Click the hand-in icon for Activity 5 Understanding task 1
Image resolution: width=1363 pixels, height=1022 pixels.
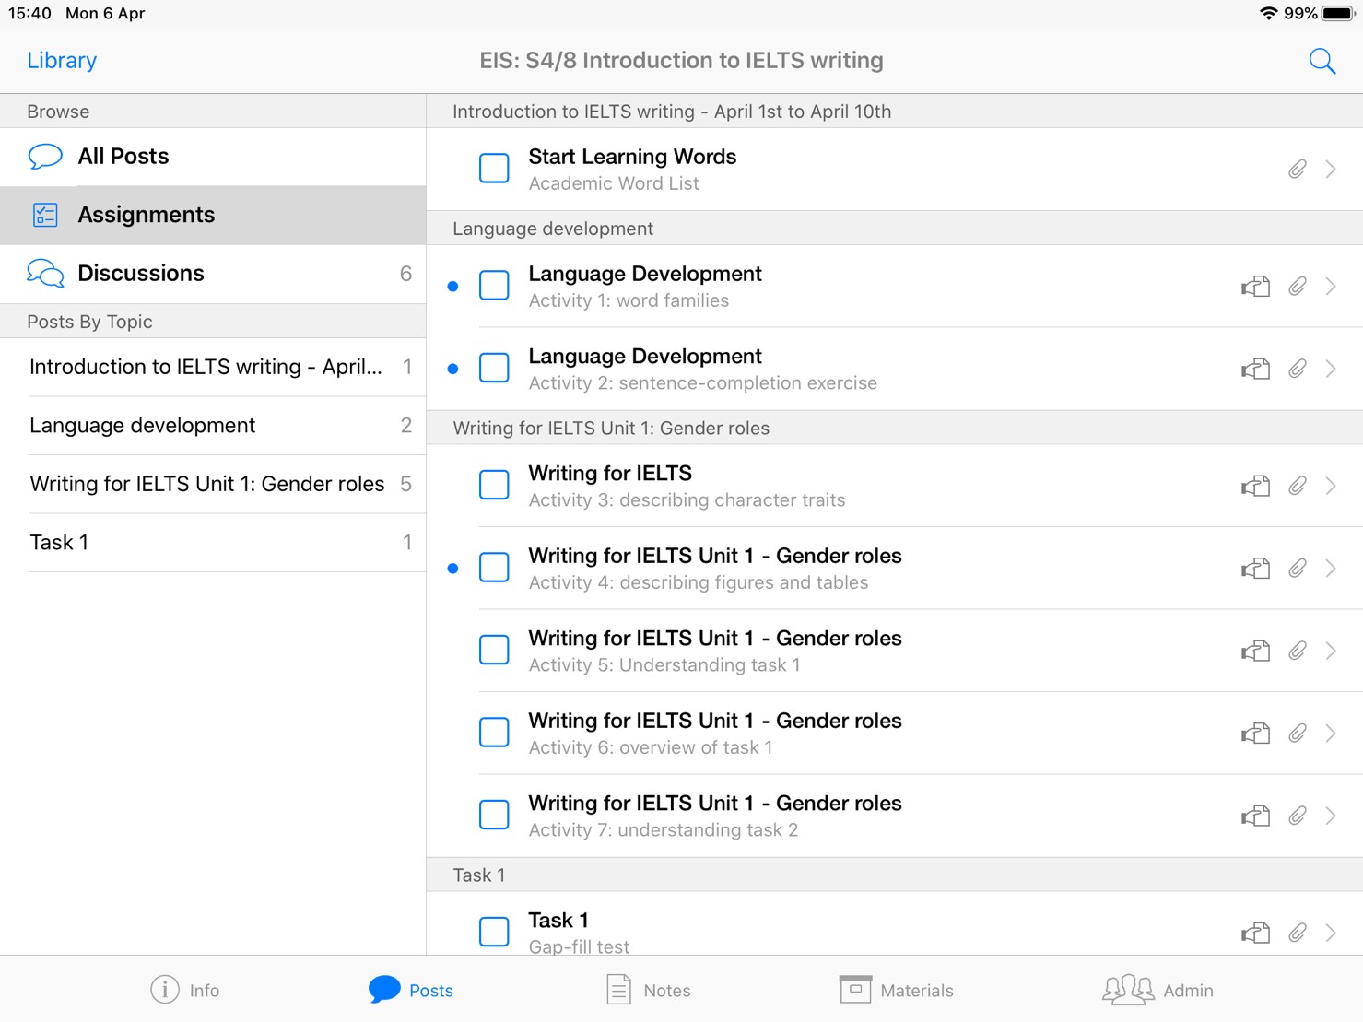pyautogui.click(x=1255, y=651)
